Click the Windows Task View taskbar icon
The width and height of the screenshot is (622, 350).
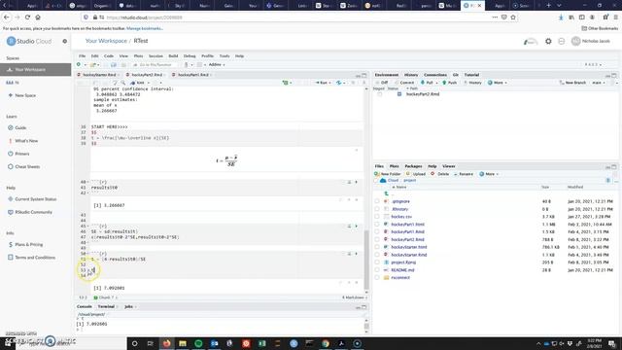pos(151,343)
